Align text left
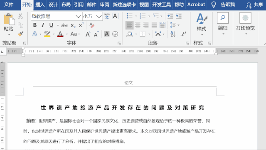This screenshot has width=266, height=150. [129, 25]
